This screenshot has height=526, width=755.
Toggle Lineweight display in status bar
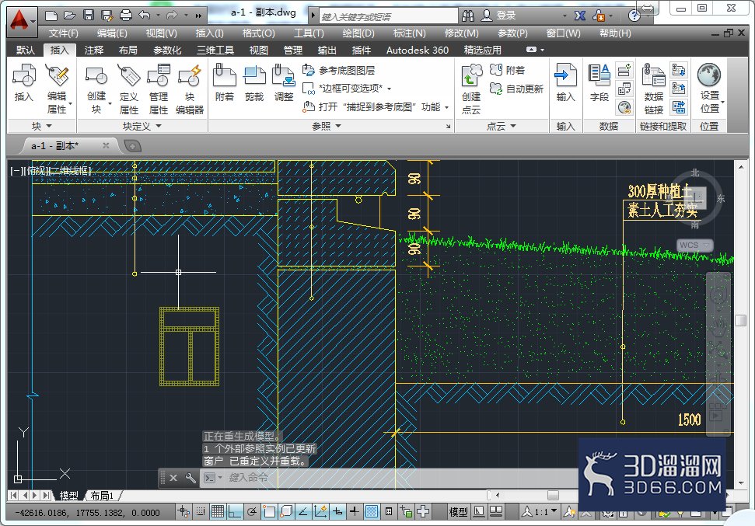click(x=355, y=511)
